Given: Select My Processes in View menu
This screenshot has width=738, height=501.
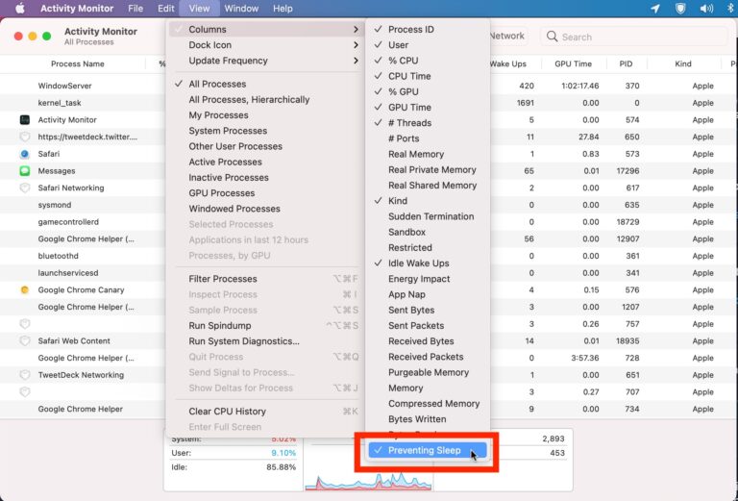Looking at the screenshot, I should coord(218,115).
